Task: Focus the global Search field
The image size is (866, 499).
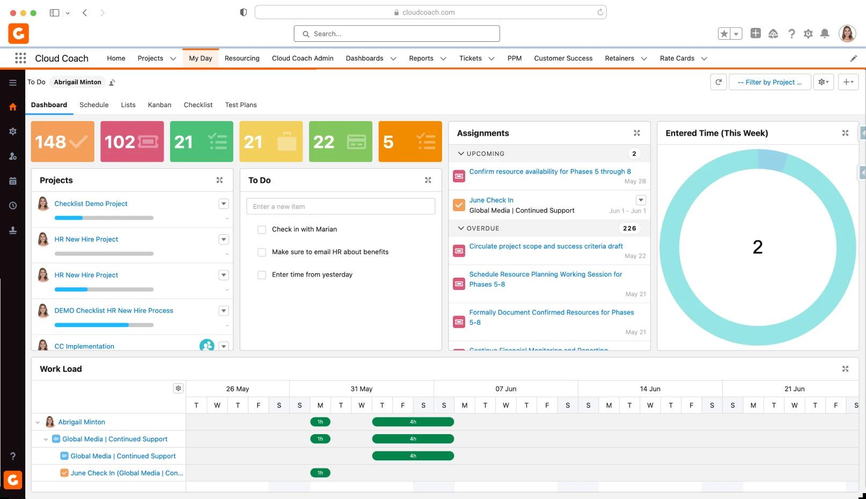Action: tap(397, 34)
